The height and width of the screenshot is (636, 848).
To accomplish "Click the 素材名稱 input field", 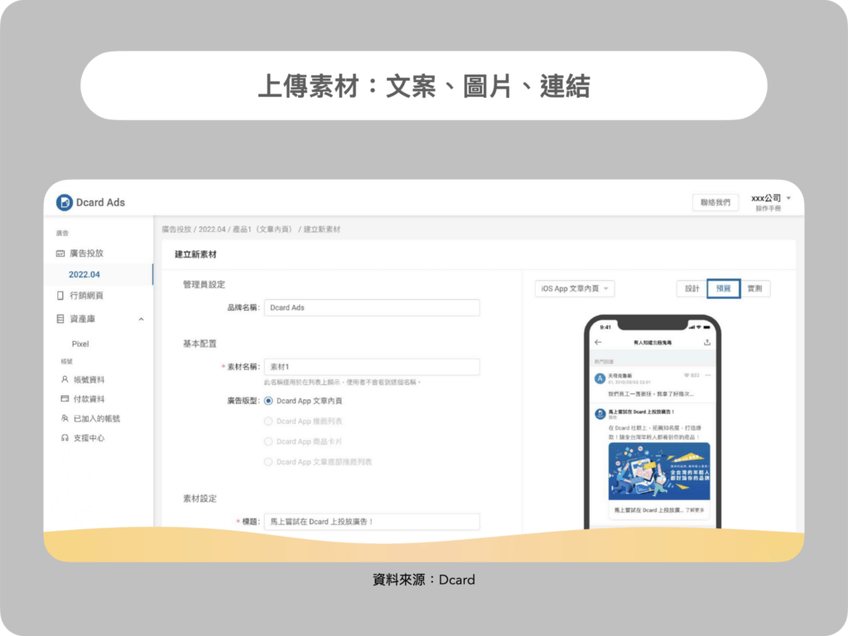I will pyautogui.click(x=372, y=367).
